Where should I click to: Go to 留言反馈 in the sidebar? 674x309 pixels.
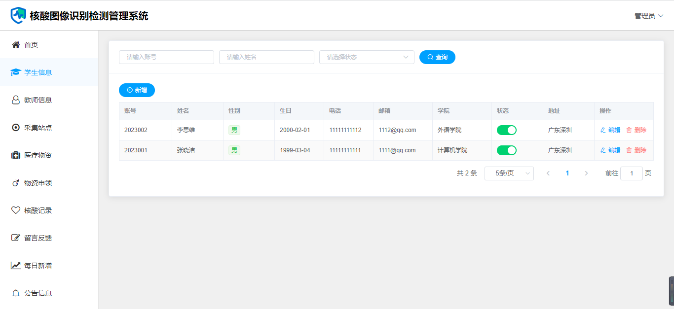pyautogui.click(x=38, y=238)
